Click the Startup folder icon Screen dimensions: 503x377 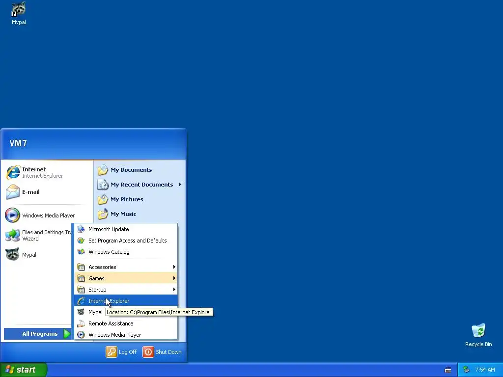coord(81,290)
